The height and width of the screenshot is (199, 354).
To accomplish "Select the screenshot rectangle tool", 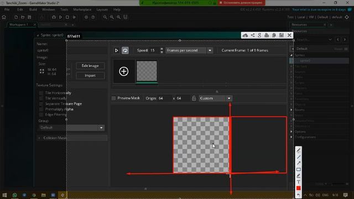I will coord(299,170).
